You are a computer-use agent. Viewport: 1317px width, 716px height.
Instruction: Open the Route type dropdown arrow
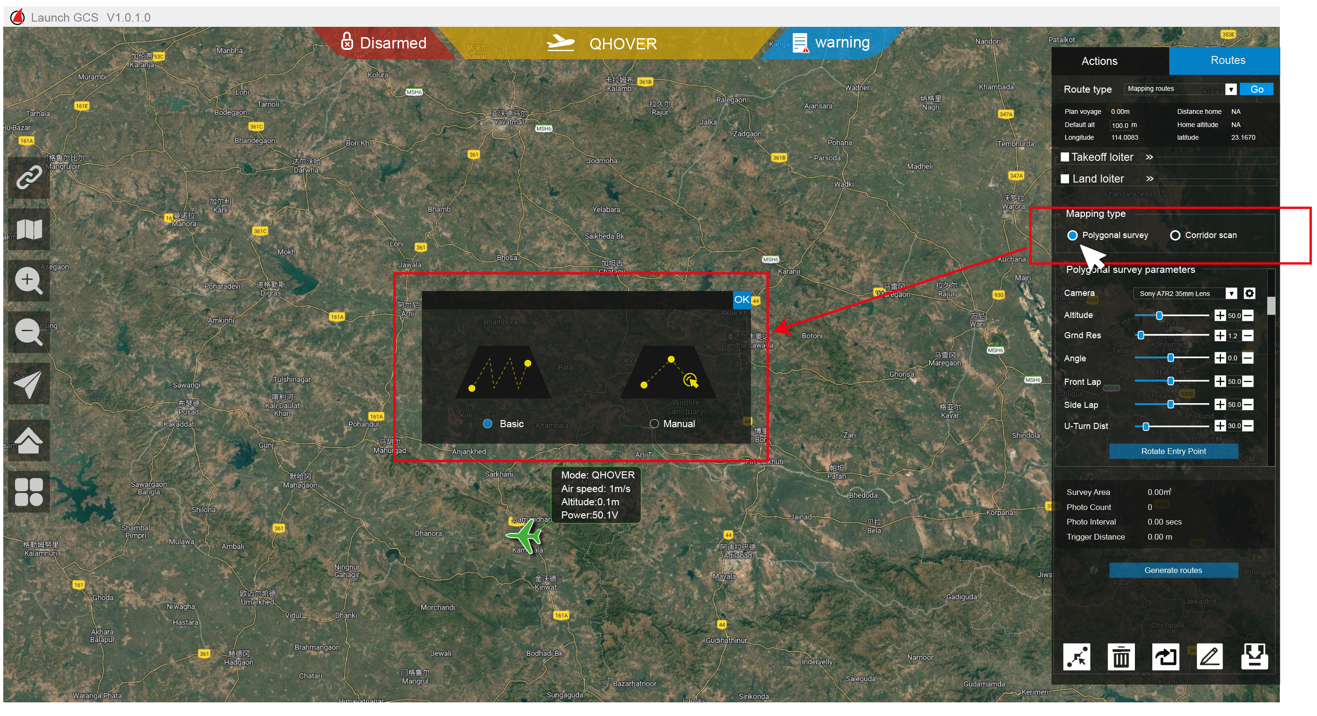(x=1230, y=89)
